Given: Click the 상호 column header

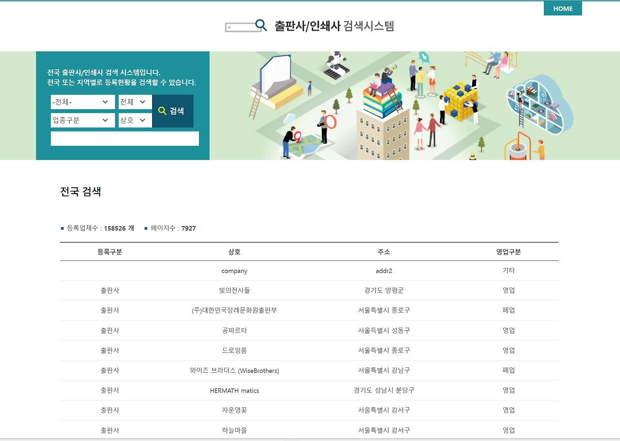Looking at the screenshot, I should (x=234, y=252).
